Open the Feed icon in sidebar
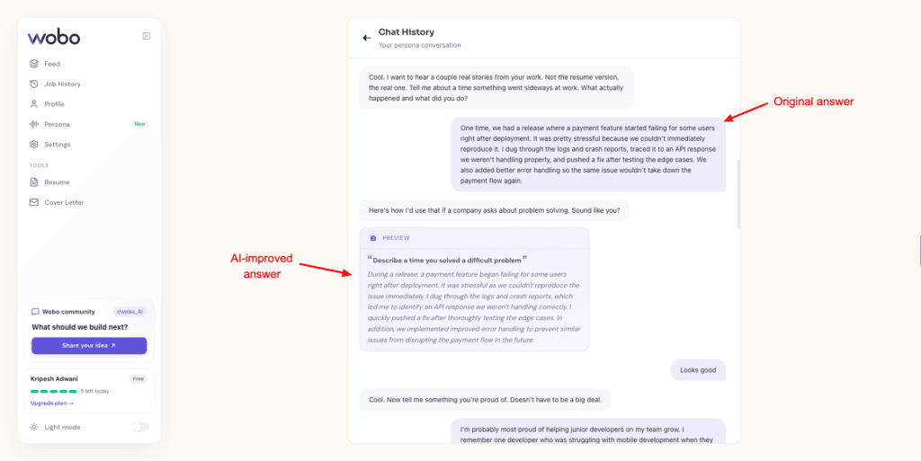The height and width of the screenshot is (461, 921). [x=34, y=64]
